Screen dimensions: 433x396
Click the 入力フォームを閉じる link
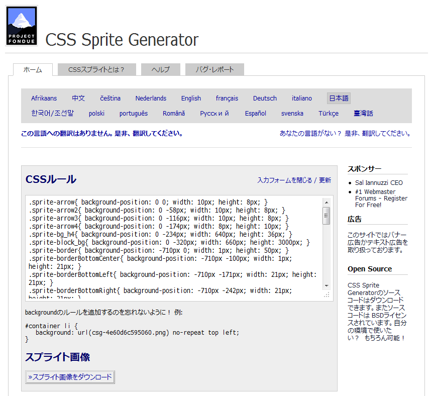pos(284,180)
